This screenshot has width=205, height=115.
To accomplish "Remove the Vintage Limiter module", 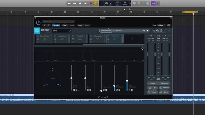I will (104, 36).
